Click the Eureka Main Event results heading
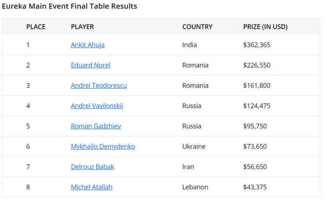 click(x=69, y=6)
